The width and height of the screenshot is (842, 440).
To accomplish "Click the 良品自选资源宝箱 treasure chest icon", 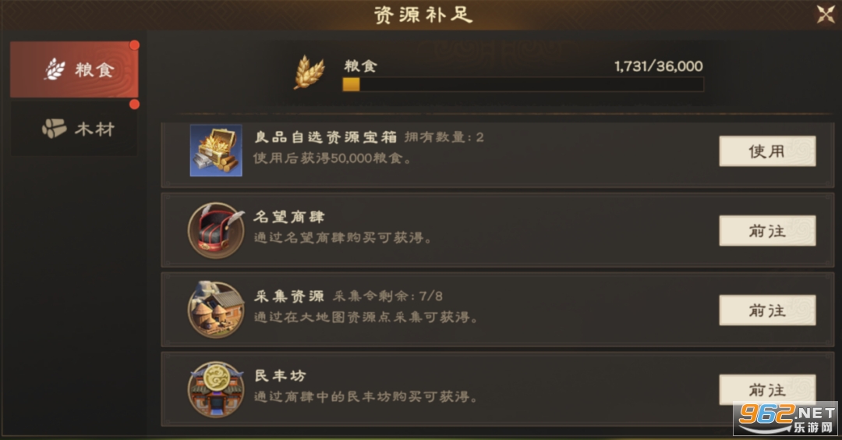I will [216, 151].
